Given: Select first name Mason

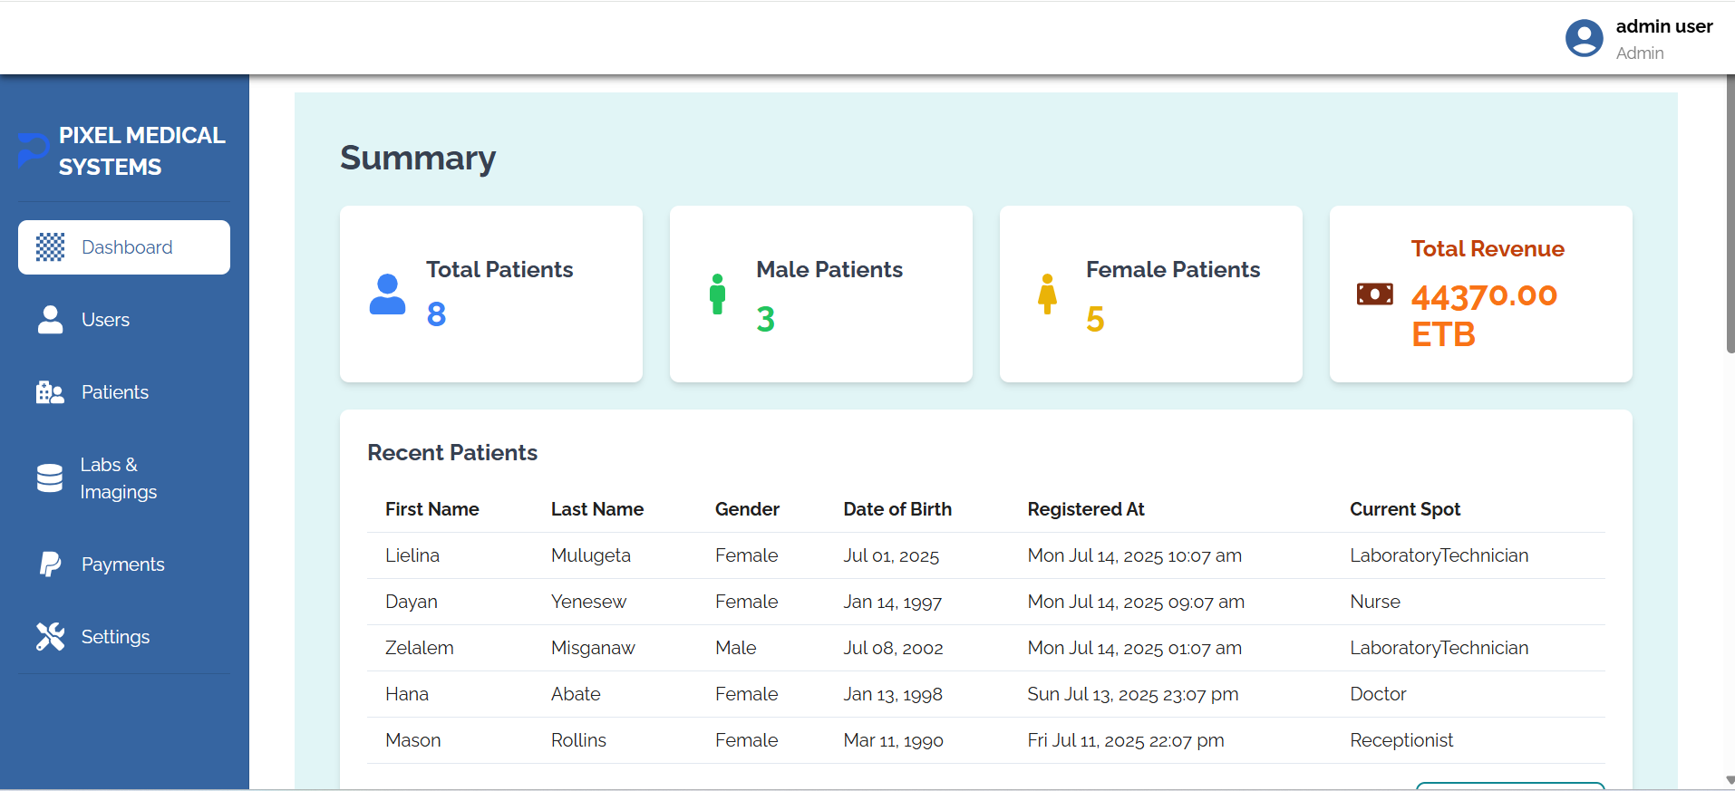Looking at the screenshot, I should point(413,740).
